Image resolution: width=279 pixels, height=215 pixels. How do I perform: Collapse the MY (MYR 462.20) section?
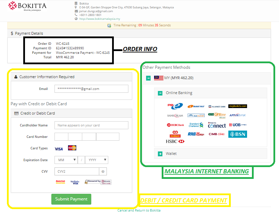[148, 78]
